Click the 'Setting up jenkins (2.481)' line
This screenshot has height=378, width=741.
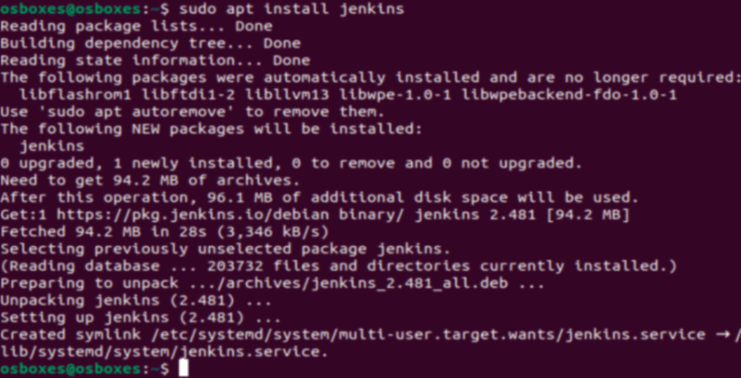136,318
